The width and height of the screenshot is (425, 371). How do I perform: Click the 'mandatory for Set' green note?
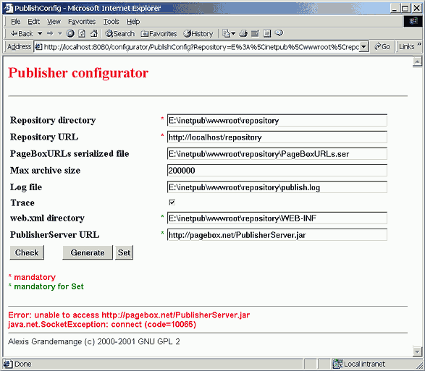(49, 286)
